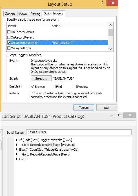Click the Select... script button

(x=41, y=78)
